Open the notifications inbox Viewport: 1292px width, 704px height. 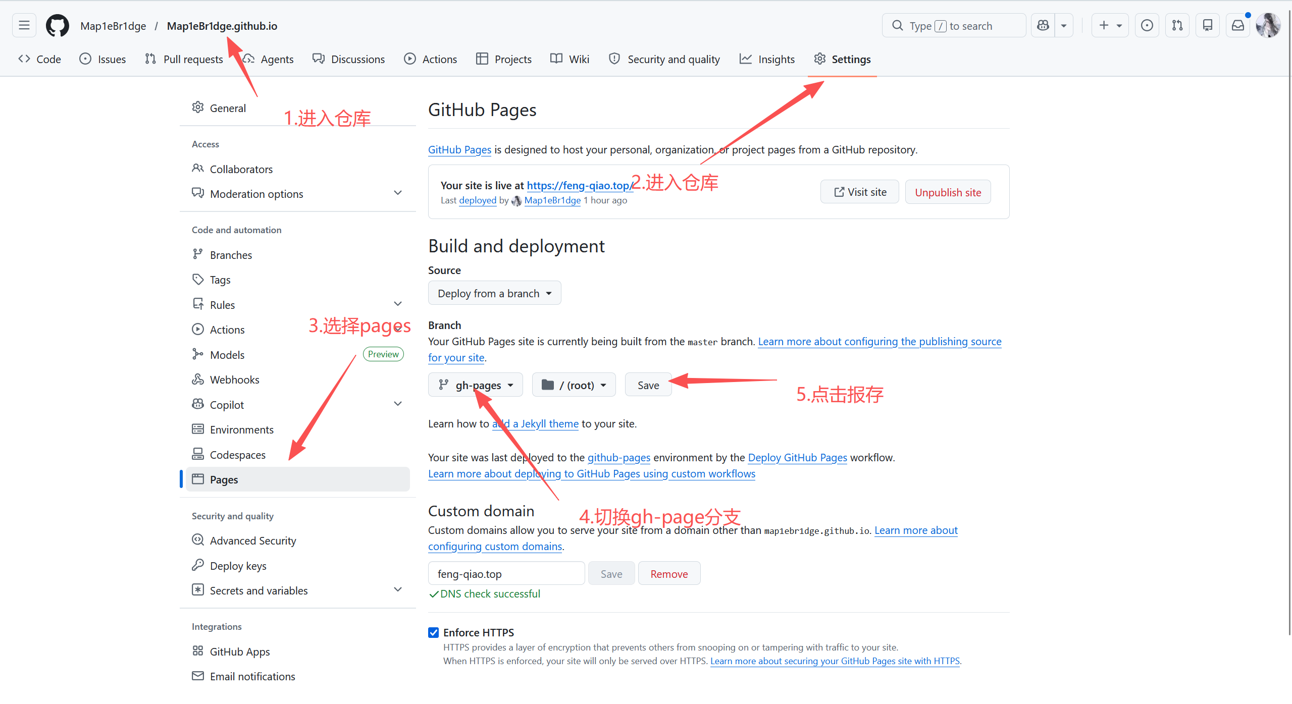point(1238,25)
